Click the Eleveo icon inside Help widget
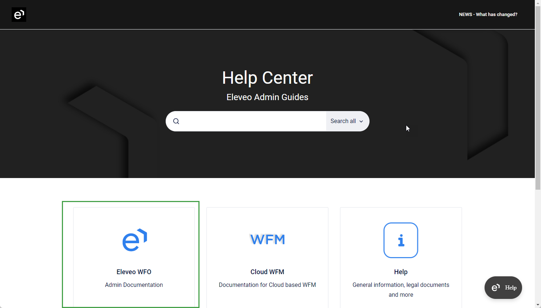The width and height of the screenshot is (541, 308). click(x=495, y=288)
